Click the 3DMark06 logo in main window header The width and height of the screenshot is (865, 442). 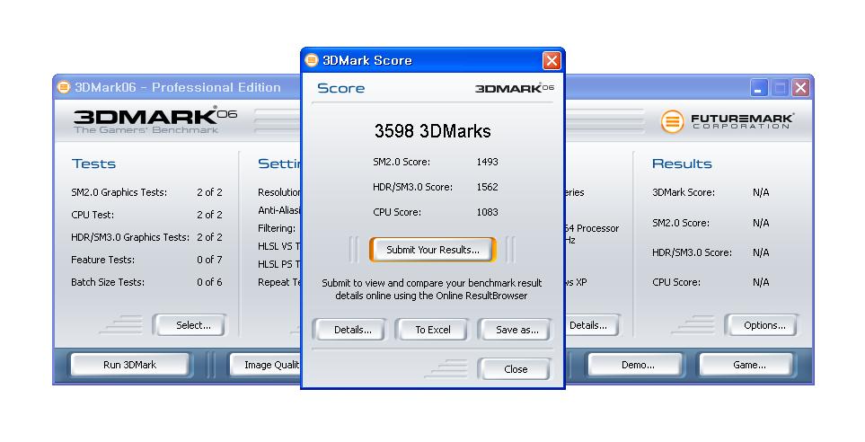point(155,120)
